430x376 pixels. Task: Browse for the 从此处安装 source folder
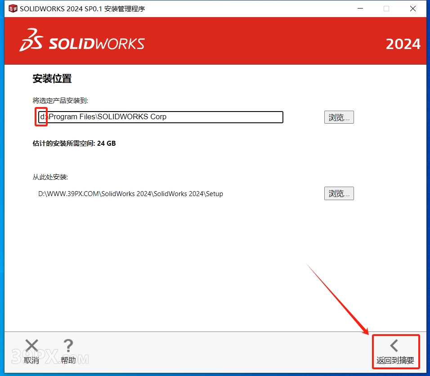(x=339, y=193)
